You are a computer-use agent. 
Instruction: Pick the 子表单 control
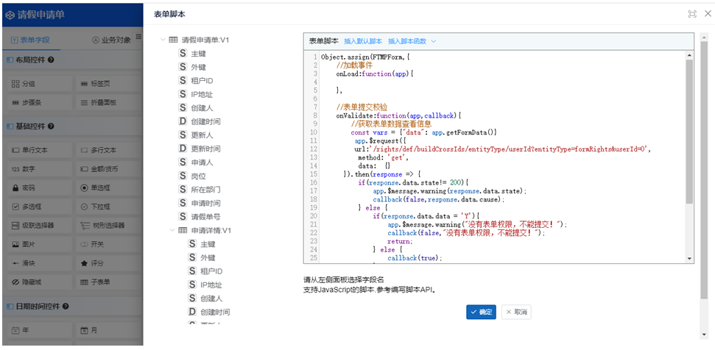110,282
